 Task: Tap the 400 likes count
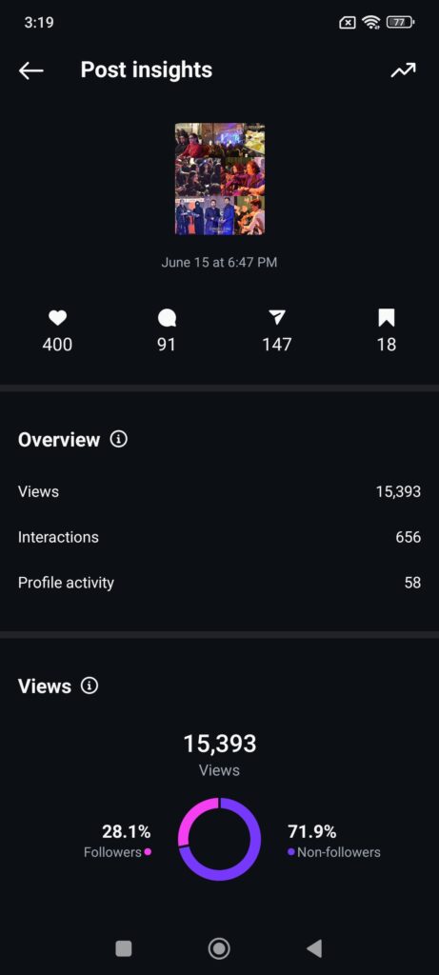click(x=57, y=345)
